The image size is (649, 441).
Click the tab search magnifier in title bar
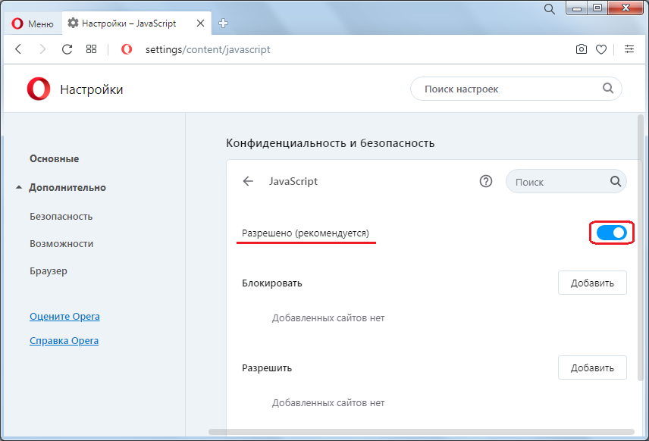pos(549,8)
